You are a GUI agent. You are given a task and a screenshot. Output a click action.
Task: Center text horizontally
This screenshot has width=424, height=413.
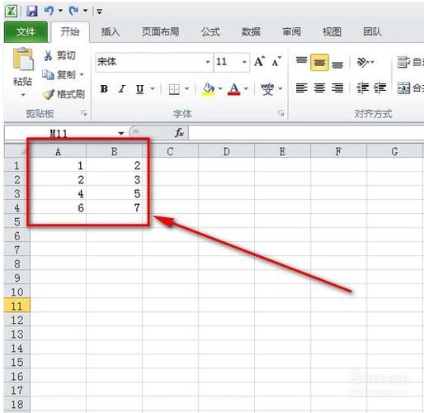pos(319,88)
